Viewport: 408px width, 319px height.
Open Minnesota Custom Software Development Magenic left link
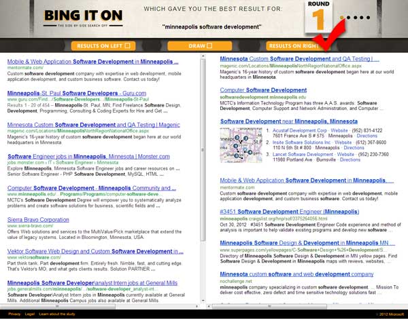[93, 125]
